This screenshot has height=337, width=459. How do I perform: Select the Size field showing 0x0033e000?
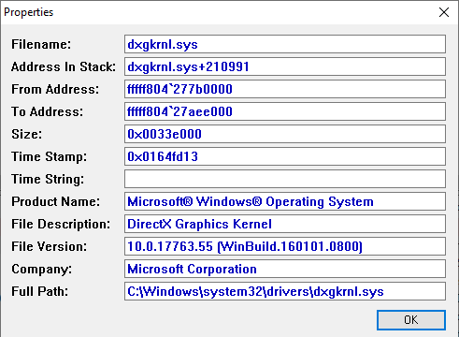(x=285, y=134)
